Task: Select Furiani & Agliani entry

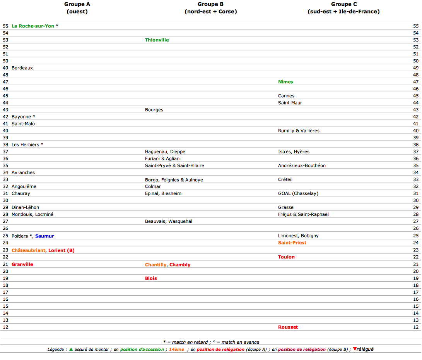Action: pos(163,158)
